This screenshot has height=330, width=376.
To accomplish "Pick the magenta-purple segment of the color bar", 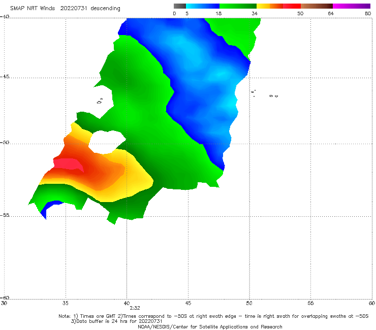I will [x=352, y=6].
